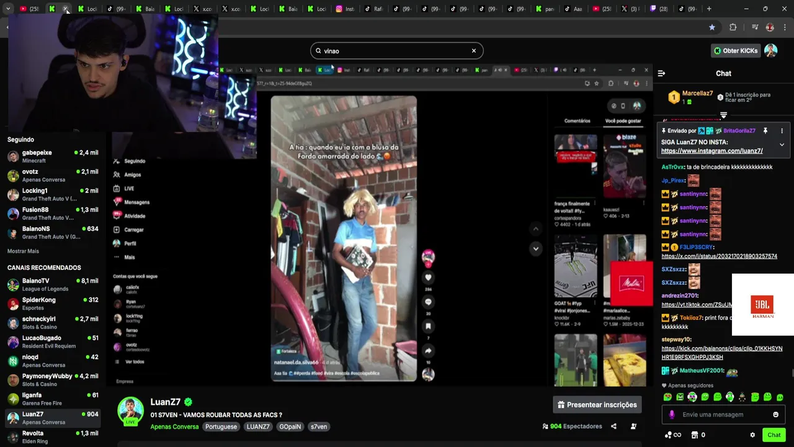Open PaymoneyWubby recommended channel
The image size is (794, 447).
click(53, 380)
